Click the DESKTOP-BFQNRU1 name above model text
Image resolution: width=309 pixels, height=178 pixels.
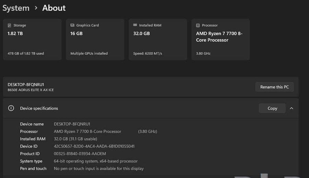(26, 85)
